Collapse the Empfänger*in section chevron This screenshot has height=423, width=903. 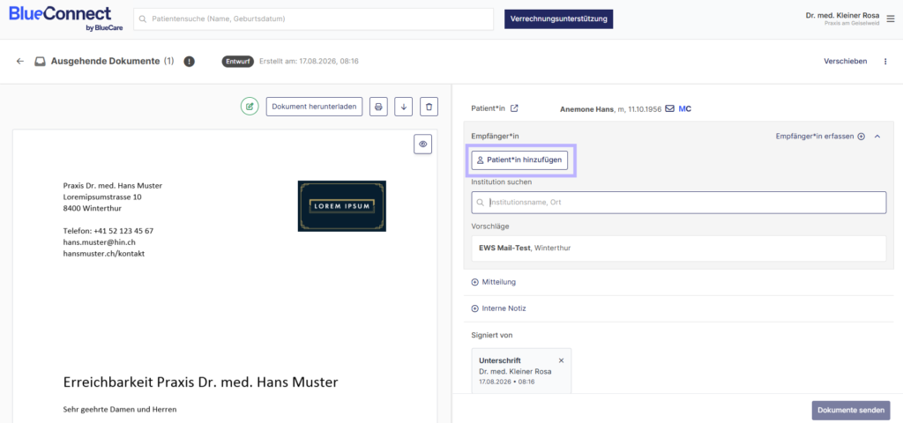[x=877, y=137]
